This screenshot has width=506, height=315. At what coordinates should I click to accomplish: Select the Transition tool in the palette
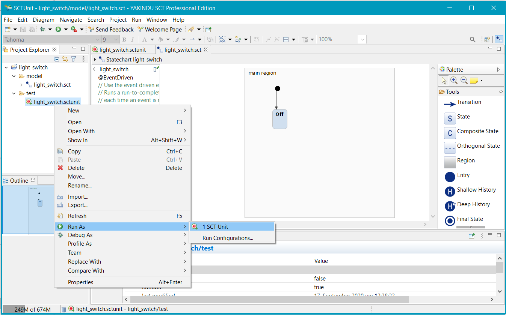[x=468, y=102]
